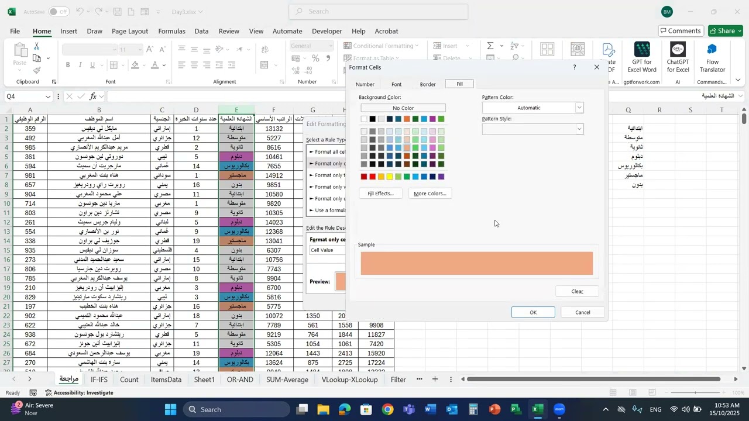Launch GPT for Excel Word add-in

[642, 57]
